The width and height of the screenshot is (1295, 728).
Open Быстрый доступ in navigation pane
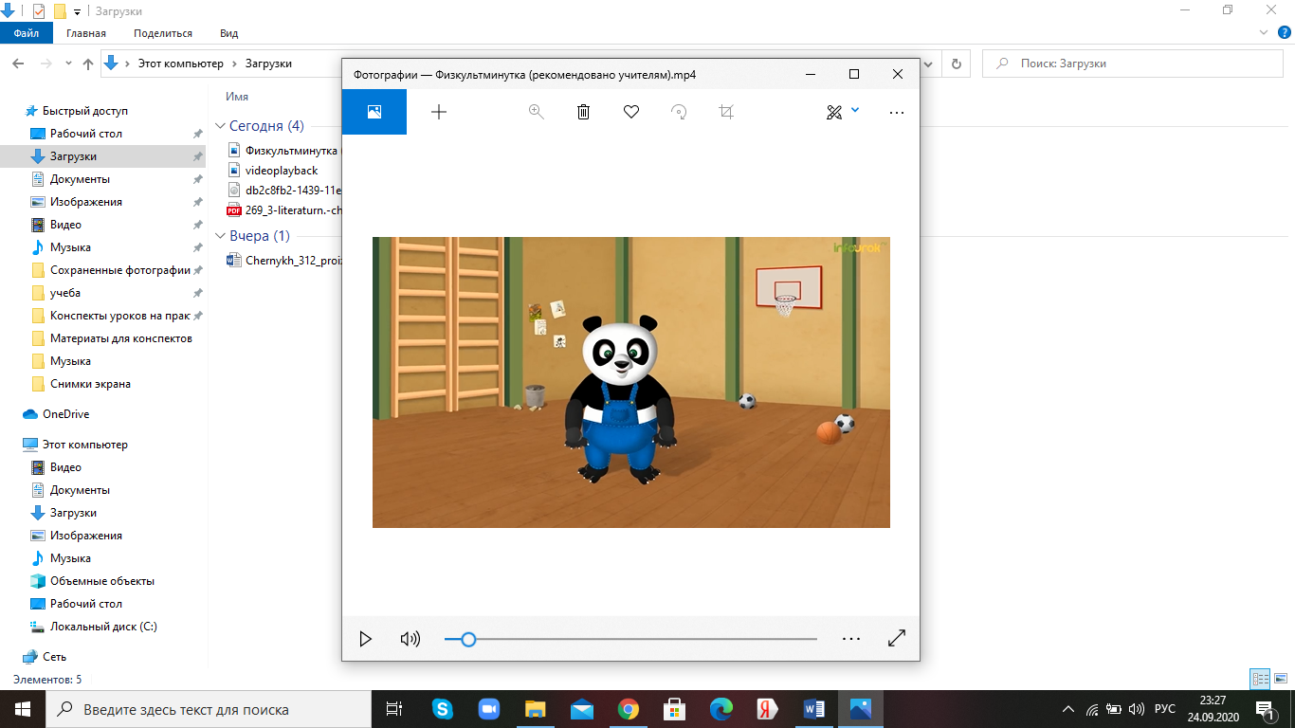(x=85, y=111)
